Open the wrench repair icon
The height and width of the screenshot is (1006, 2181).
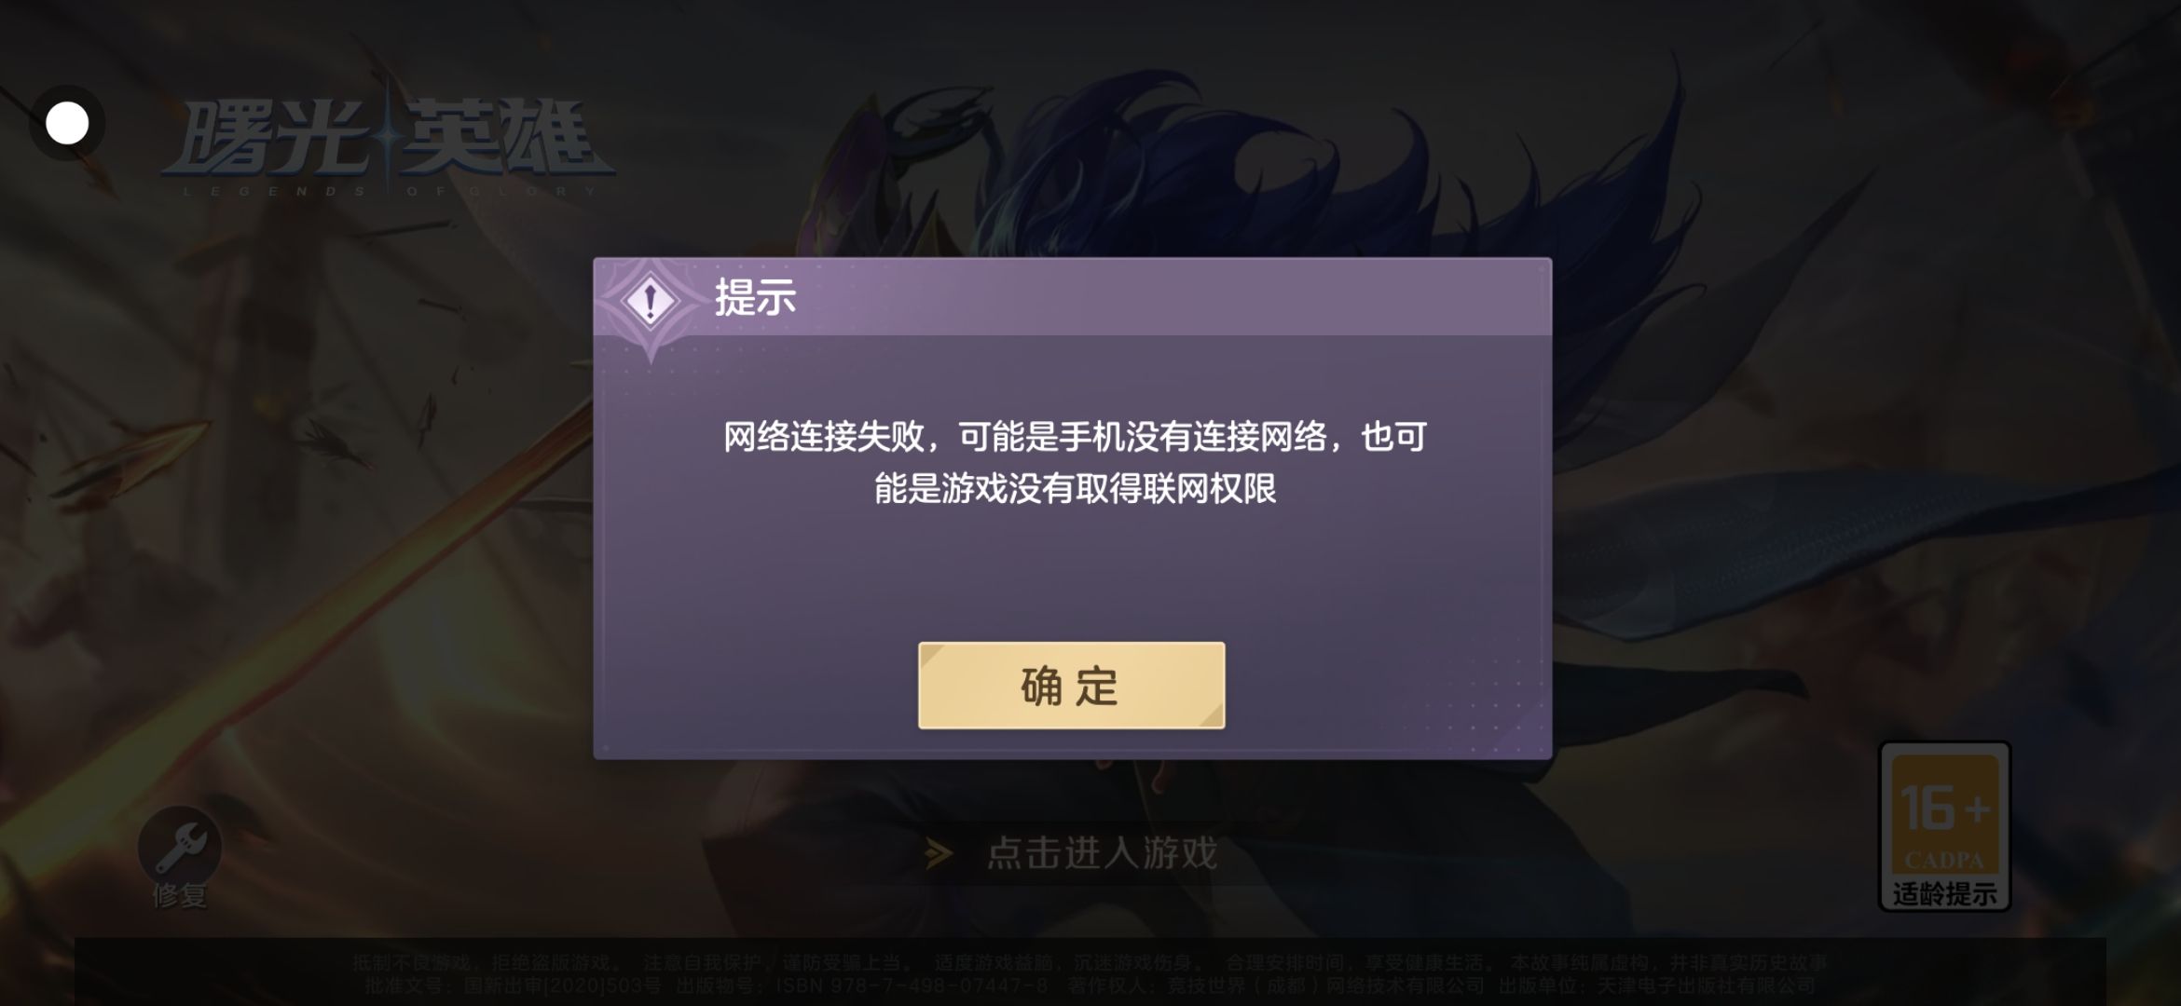180,846
